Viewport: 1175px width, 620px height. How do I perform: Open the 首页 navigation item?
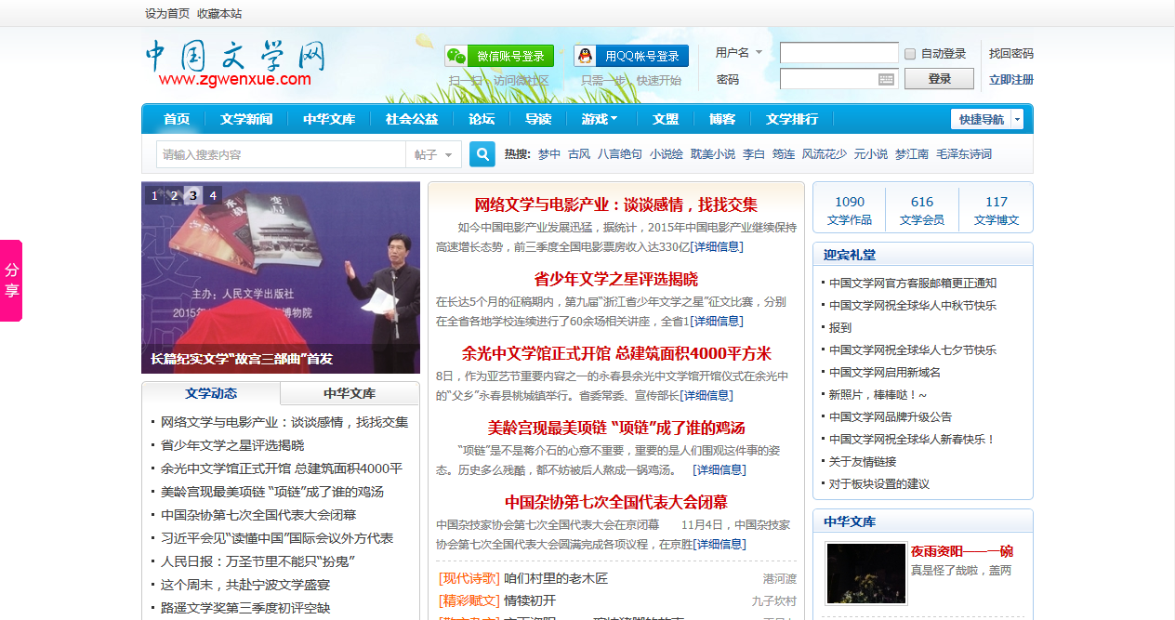pos(177,119)
